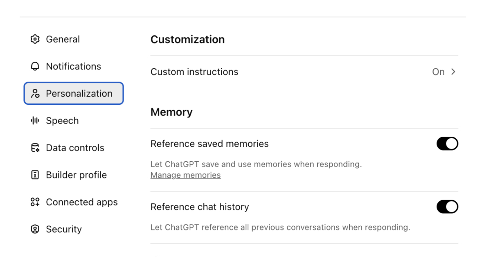
Task: Click the Builder profile badge icon
Action: [35, 175]
